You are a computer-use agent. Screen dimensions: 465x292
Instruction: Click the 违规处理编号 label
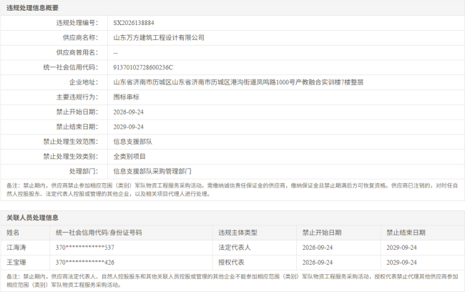[x=77, y=23]
